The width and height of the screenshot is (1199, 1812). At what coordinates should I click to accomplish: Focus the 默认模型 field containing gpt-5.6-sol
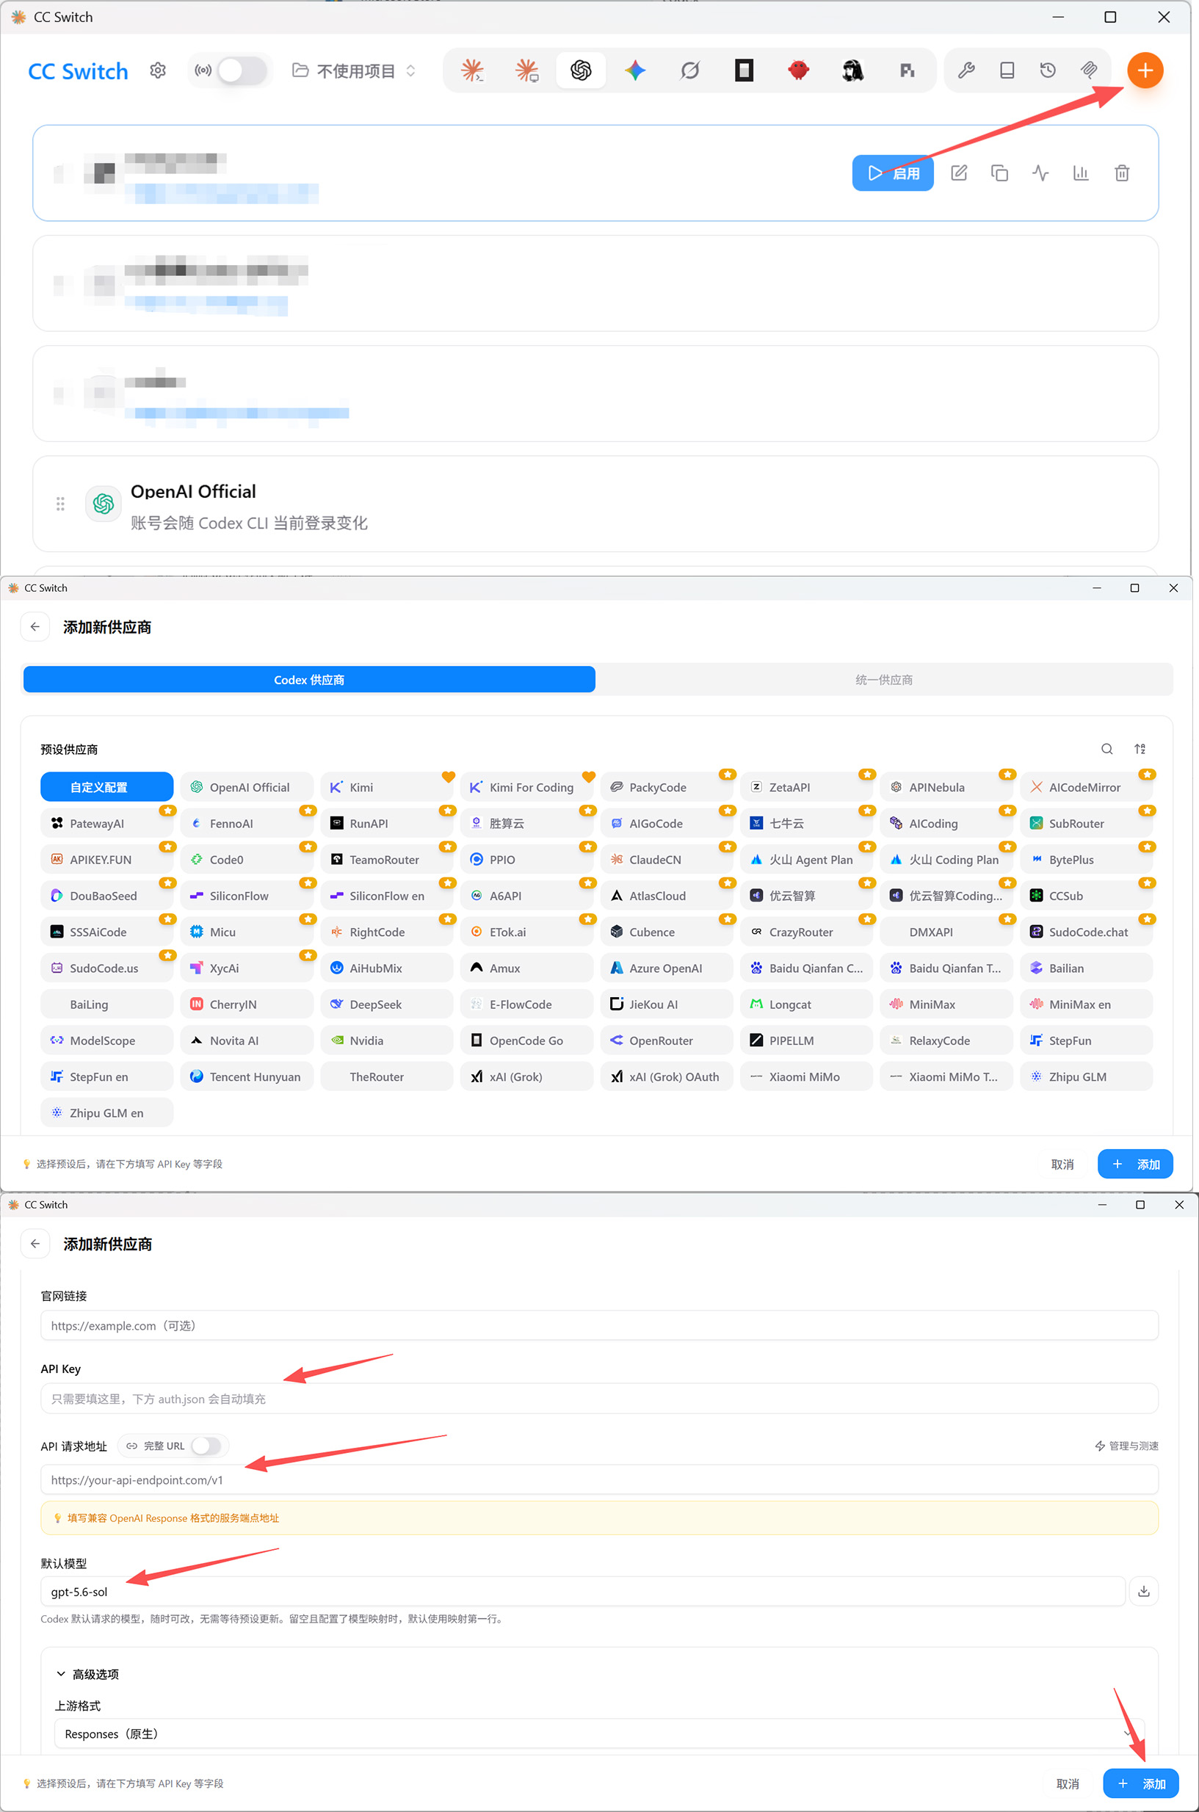point(583,1592)
